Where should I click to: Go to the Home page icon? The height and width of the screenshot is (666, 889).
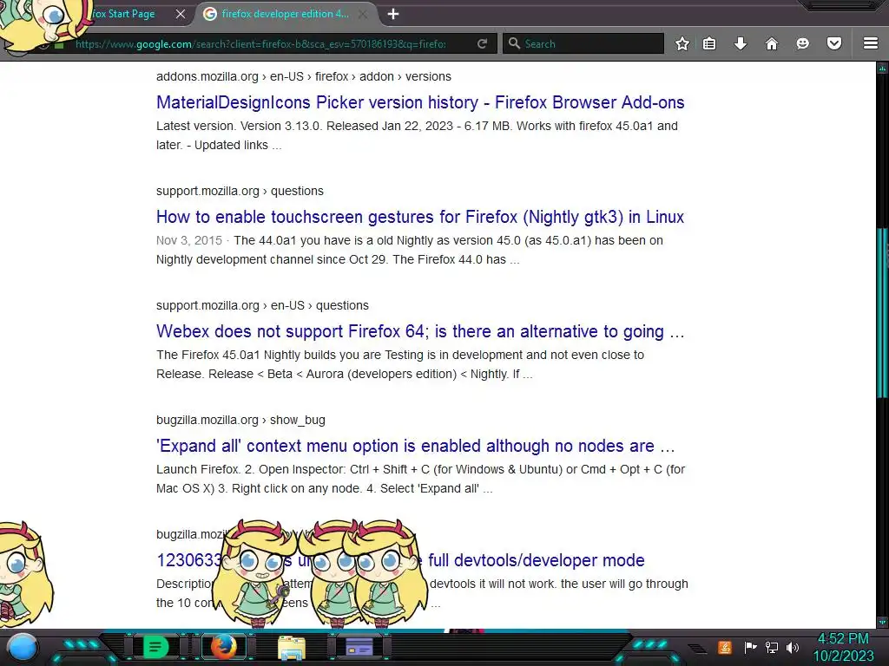click(x=772, y=43)
